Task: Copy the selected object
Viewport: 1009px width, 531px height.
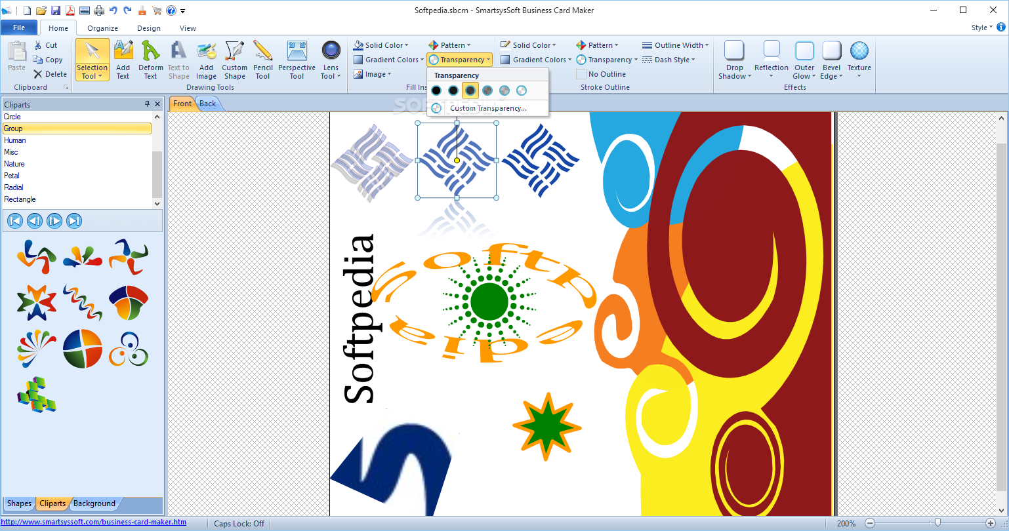Action: 48,60
